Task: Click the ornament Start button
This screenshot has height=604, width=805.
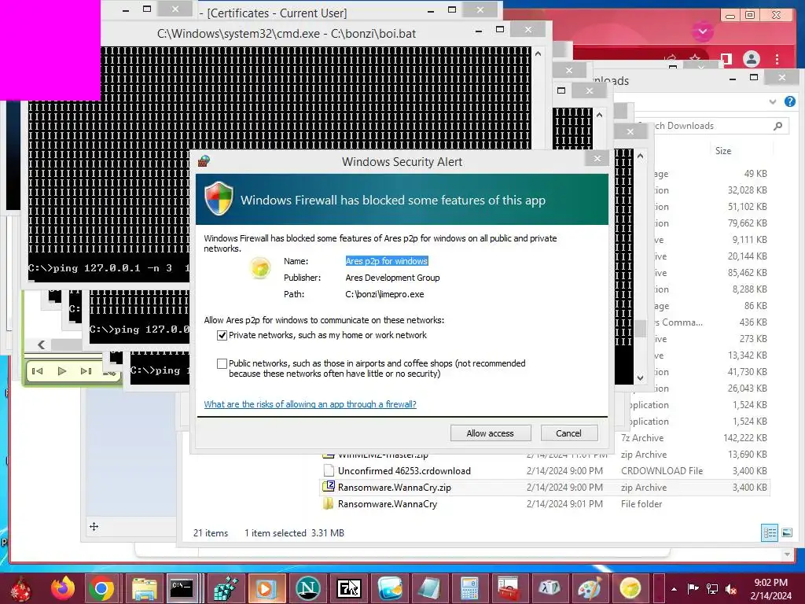Action: [x=20, y=588]
